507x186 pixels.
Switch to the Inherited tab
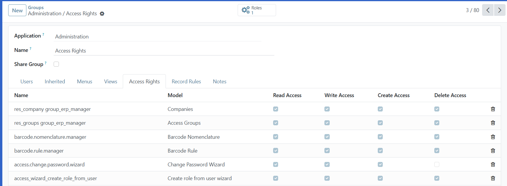[x=55, y=82]
